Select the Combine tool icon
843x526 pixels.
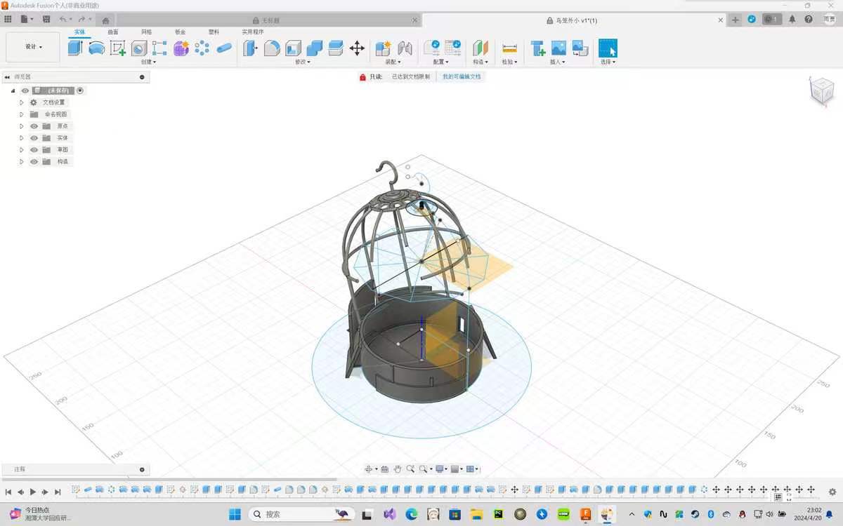tap(315, 48)
